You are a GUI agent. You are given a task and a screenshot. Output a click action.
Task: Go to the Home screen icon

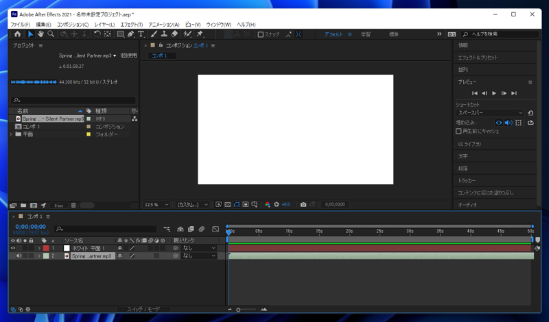pyautogui.click(x=17, y=34)
